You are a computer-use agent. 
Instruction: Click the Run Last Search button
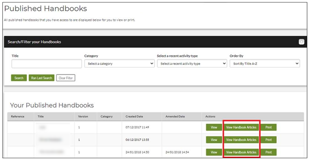pyautogui.click(x=42, y=78)
